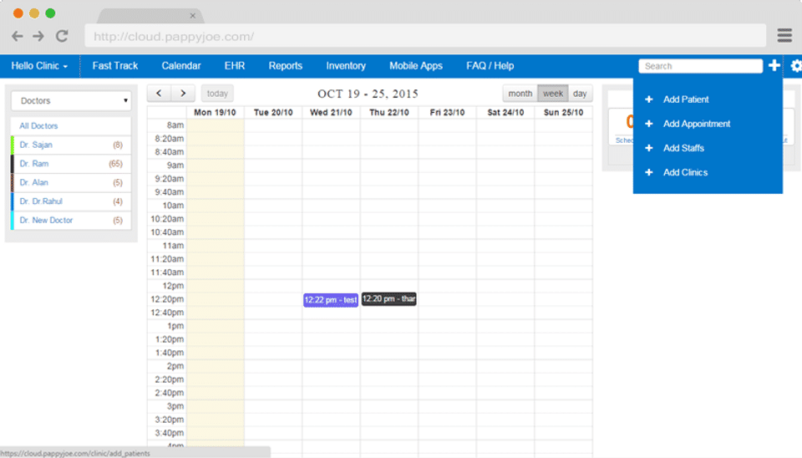
Task: Select Add Appointment from the menu
Action: click(x=697, y=124)
